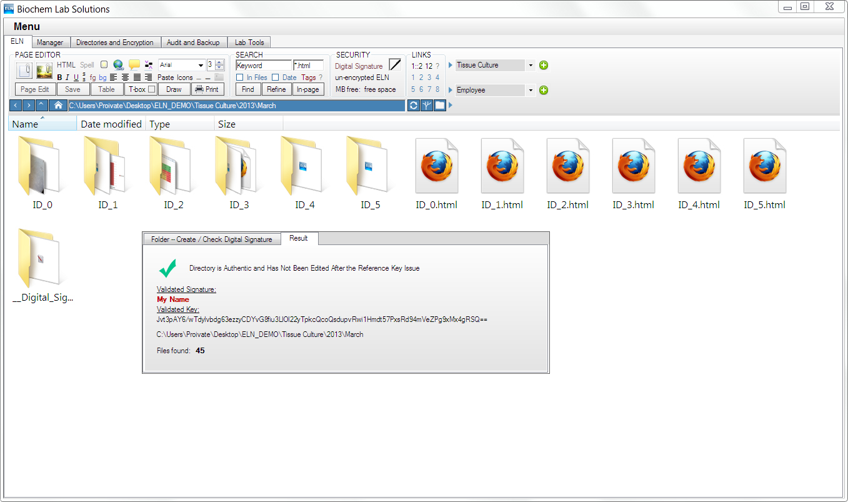Expand the Tissue Culture dropdown
Screen dimensions: 848x502
531,65
